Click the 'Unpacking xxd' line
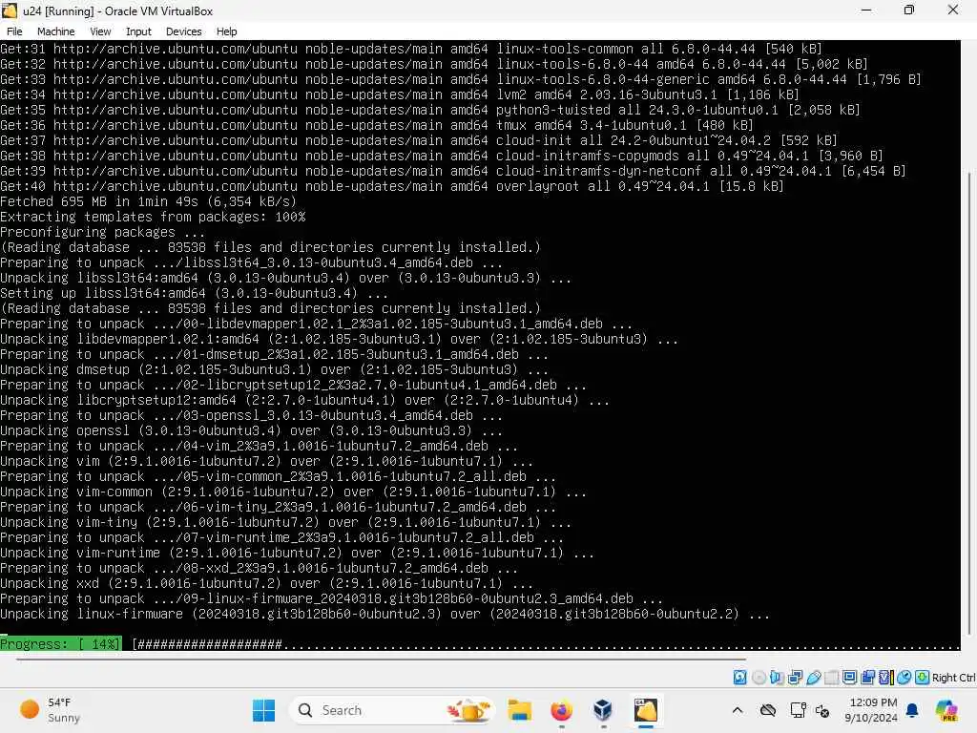 pos(266,583)
